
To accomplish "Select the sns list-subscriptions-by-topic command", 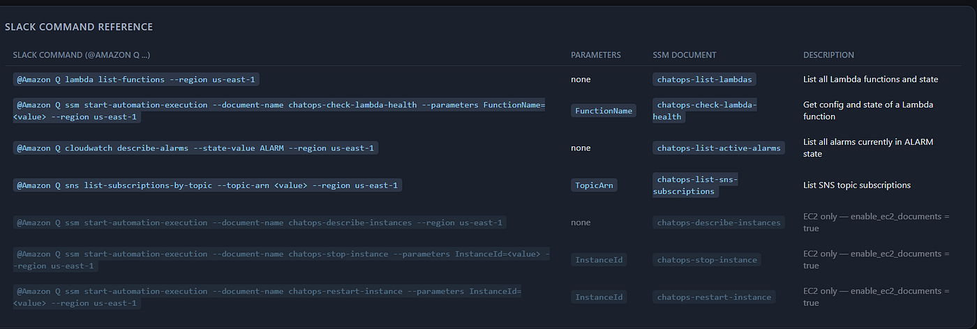I will [x=207, y=185].
